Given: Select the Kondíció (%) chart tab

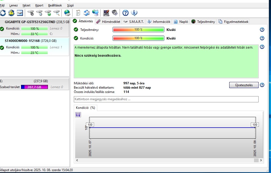Looking at the screenshot, I should click(x=85, y=108).
